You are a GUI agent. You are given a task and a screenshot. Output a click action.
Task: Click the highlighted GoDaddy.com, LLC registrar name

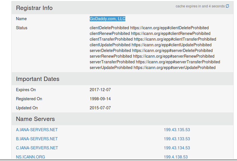(x=107, y=19)
